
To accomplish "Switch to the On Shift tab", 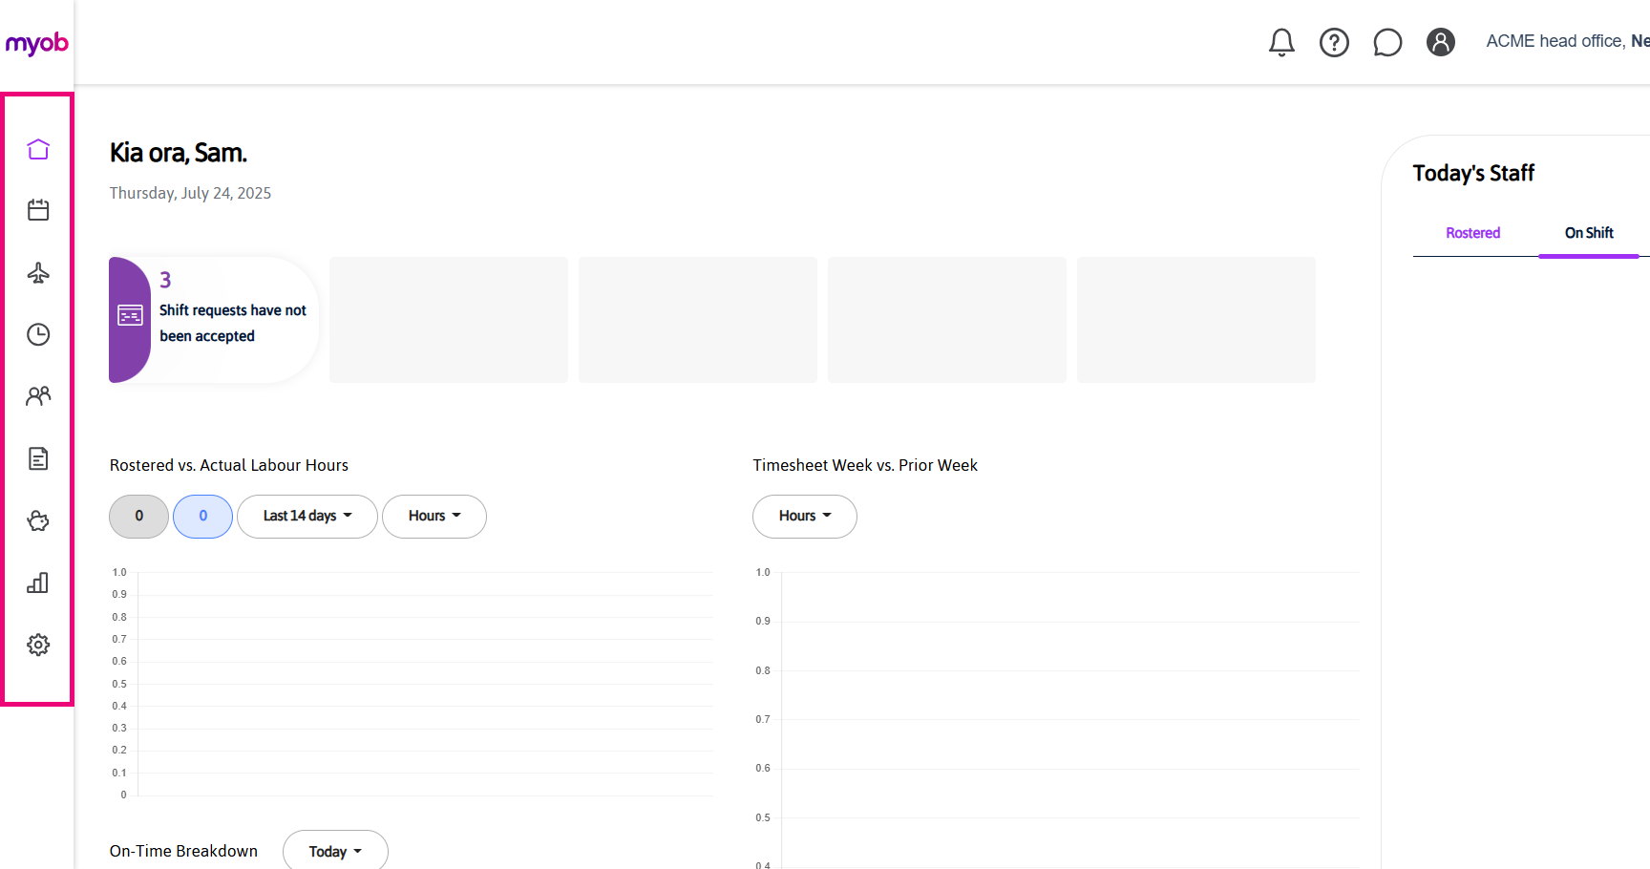I will click(x=1589, y=233).
